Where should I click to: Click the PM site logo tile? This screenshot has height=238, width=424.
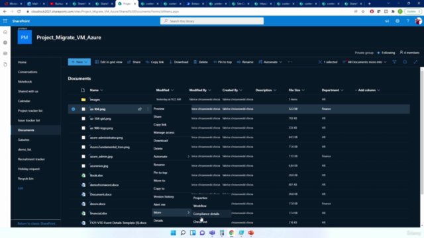coord(25,37)
